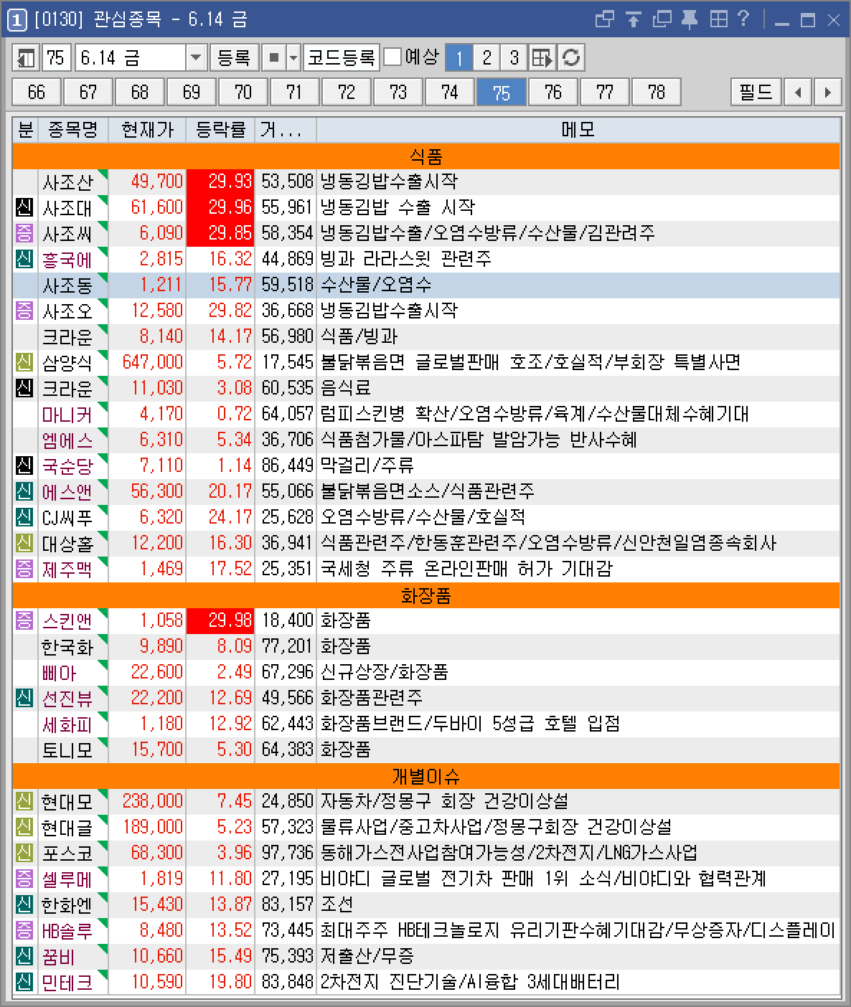Select the highlighted 사조동 stock row

(x=426, y=285)
